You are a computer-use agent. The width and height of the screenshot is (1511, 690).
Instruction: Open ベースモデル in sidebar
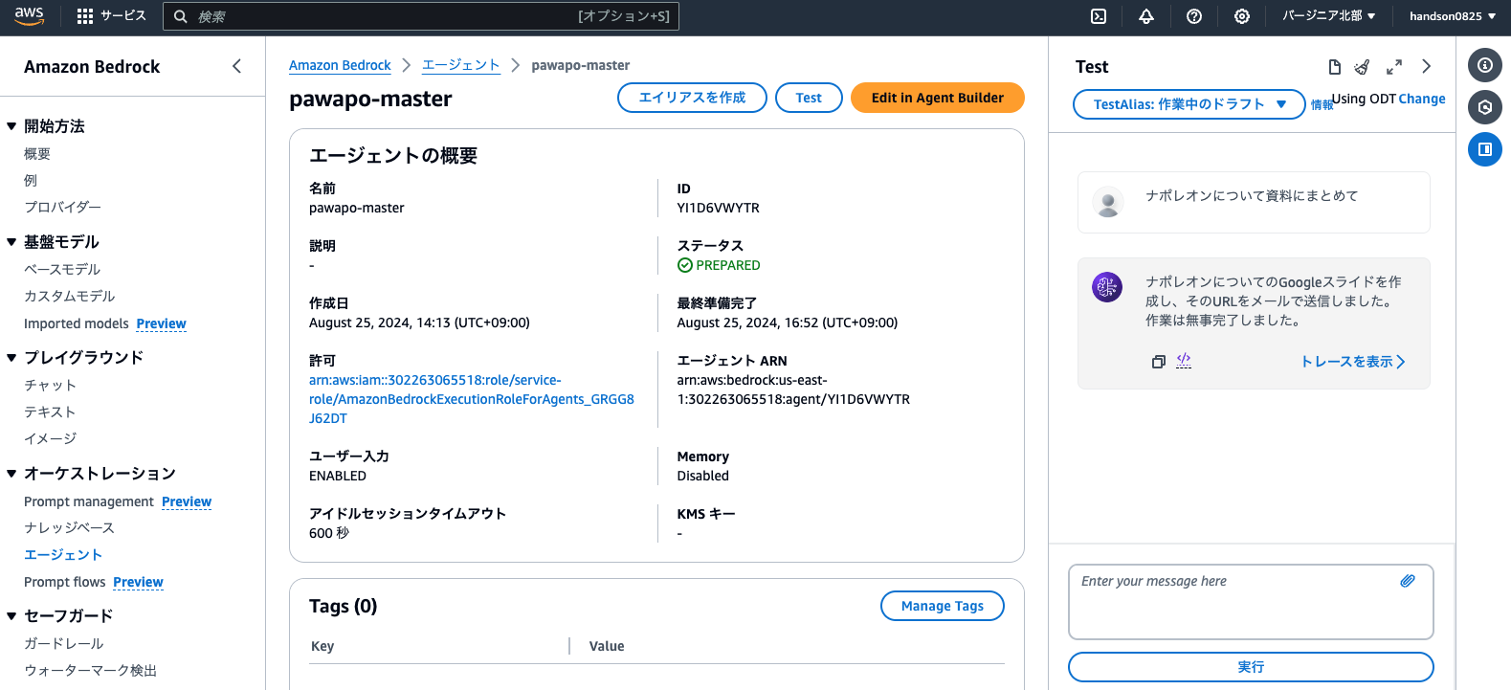62,270
